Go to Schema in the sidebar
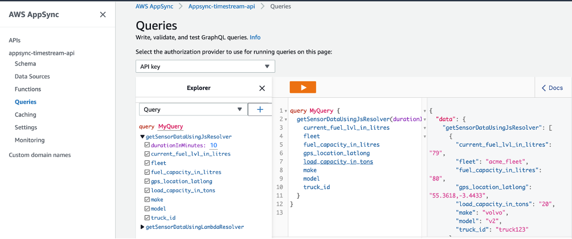 pyautogui.click(x=25, y=64)
